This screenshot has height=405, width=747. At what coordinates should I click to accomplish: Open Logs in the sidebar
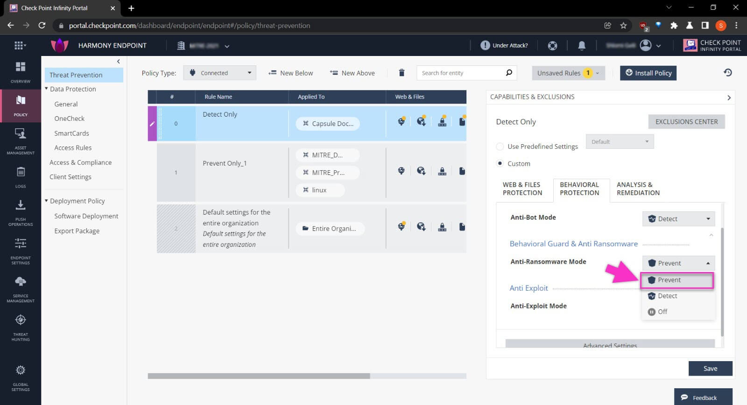click(x=21, y=177)
